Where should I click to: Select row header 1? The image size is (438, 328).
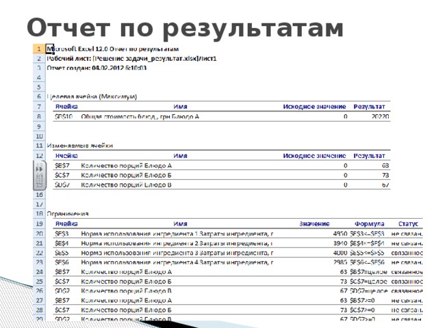[x=39, y=49]
